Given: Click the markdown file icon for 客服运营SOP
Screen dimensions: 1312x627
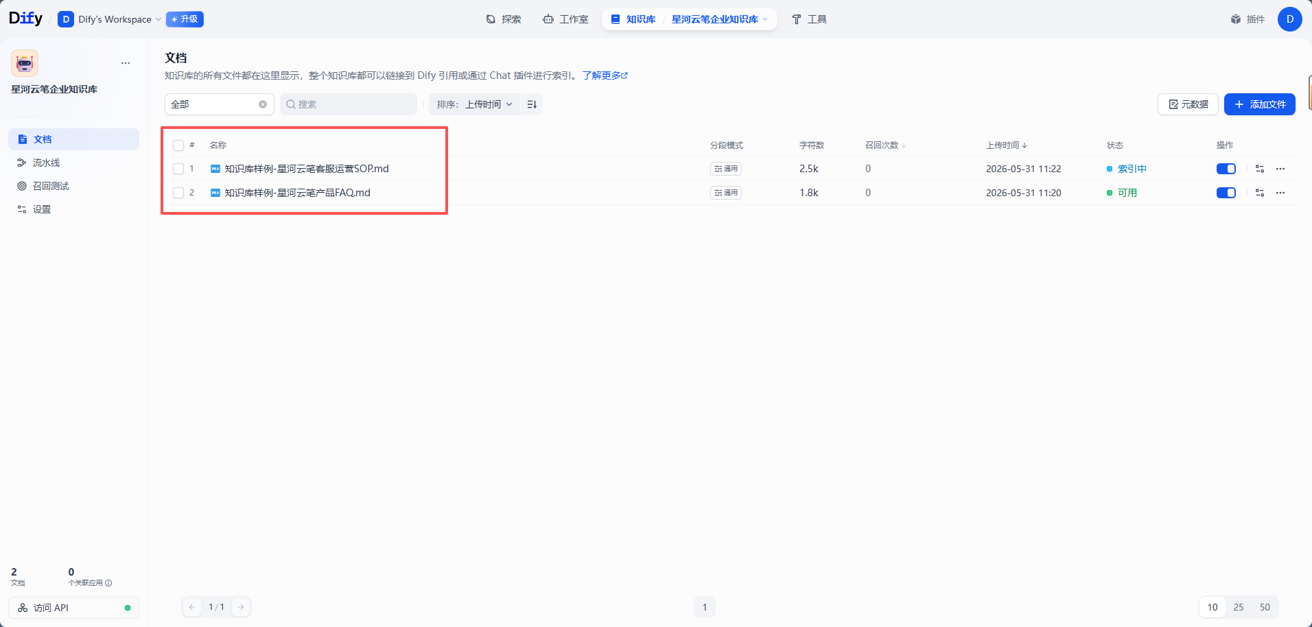Looking at the screenshot, I should (215, 169).
